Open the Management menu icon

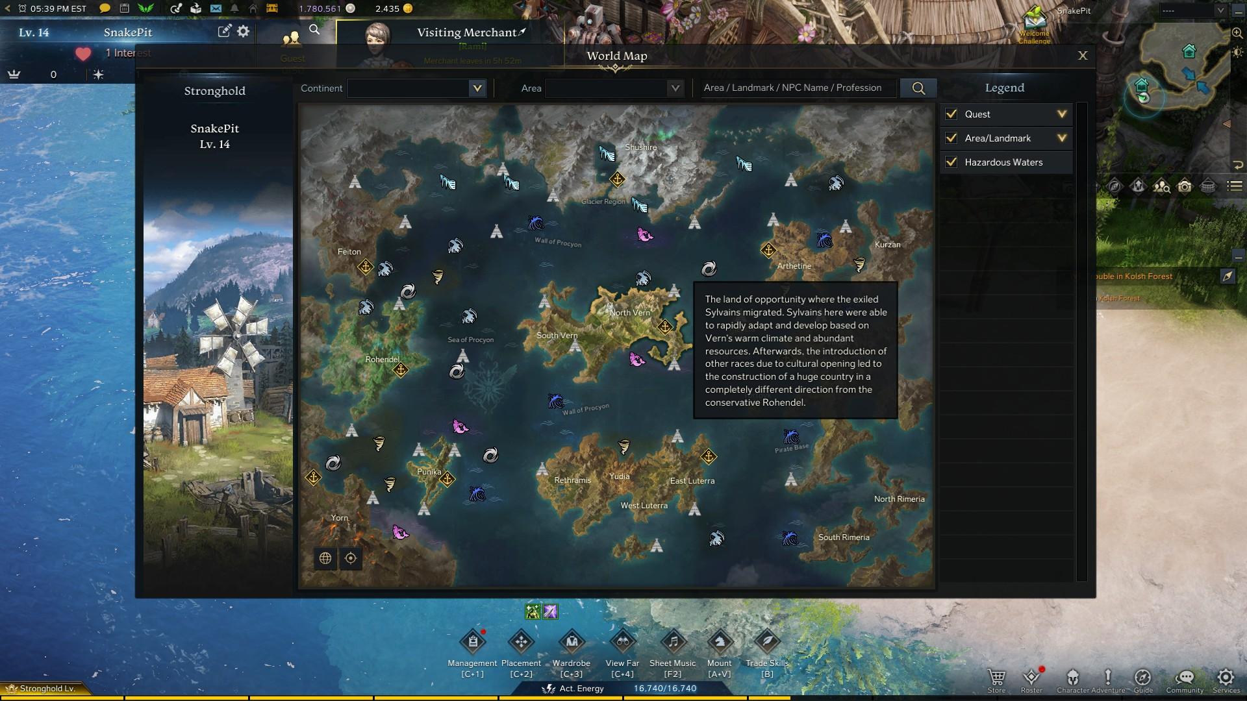[473, 642]
